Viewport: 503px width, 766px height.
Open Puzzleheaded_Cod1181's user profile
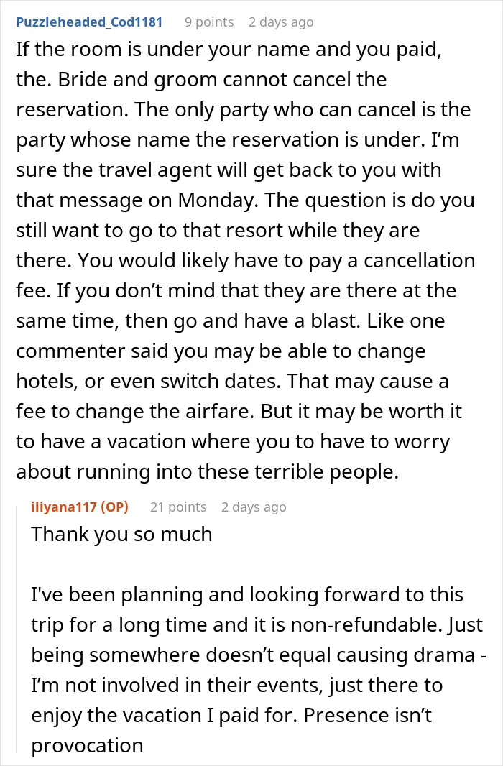(x=89, y=22)
